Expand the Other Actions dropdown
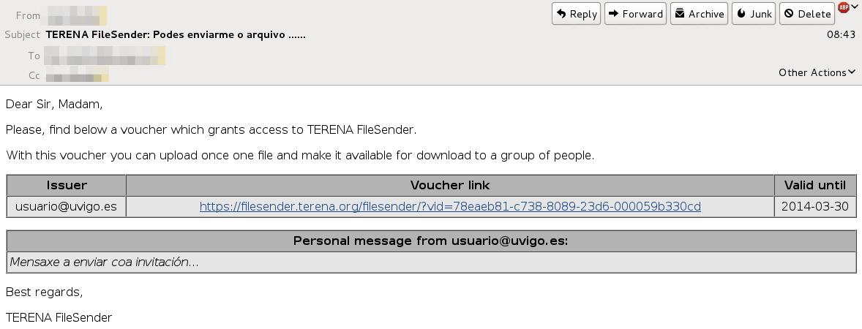Screen dimensions: 862x329 tap(817, 72)
